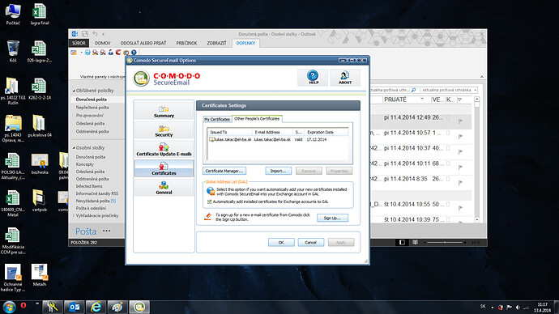Switch to the My Certificates tab
This screenshot has height=314, width=559.
coord(217,119)
